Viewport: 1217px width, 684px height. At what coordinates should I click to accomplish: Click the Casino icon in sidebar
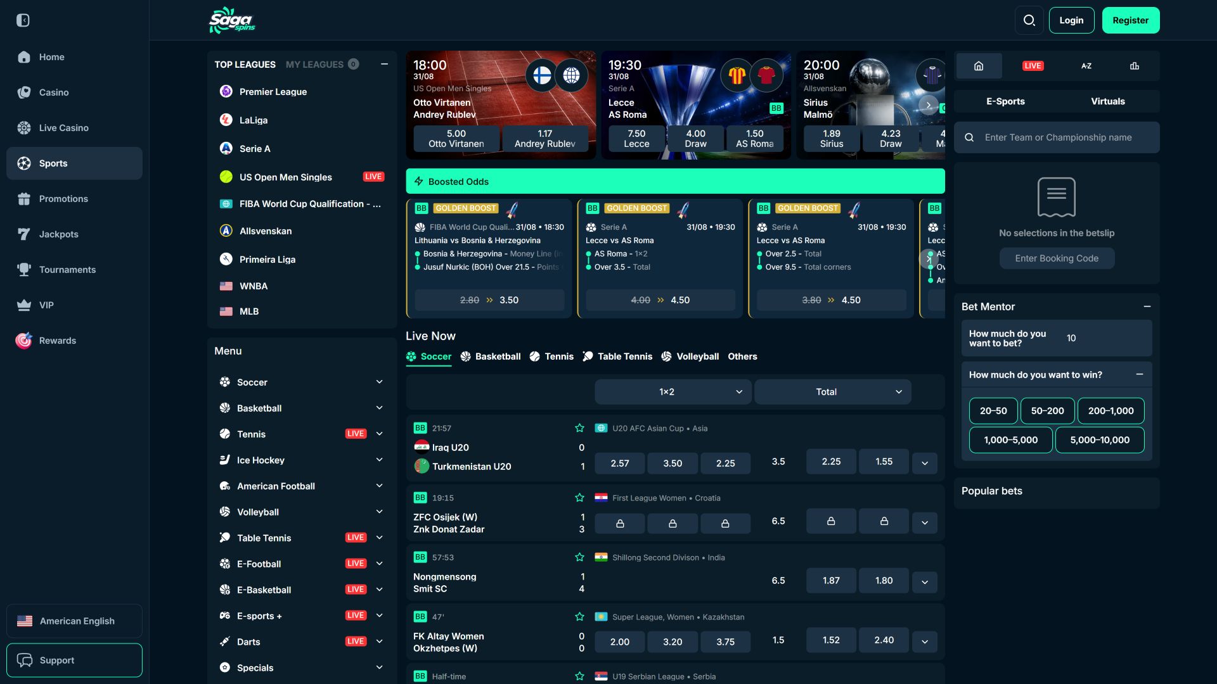pos(24,92)
